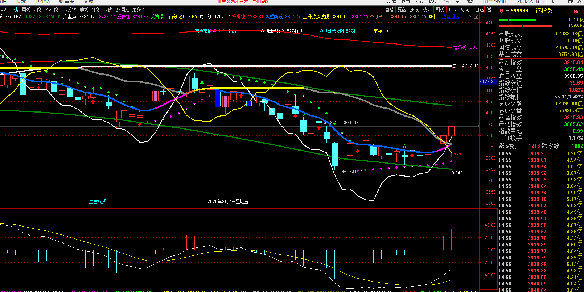Click the latest red candlestick near 3940

(452, 131)
